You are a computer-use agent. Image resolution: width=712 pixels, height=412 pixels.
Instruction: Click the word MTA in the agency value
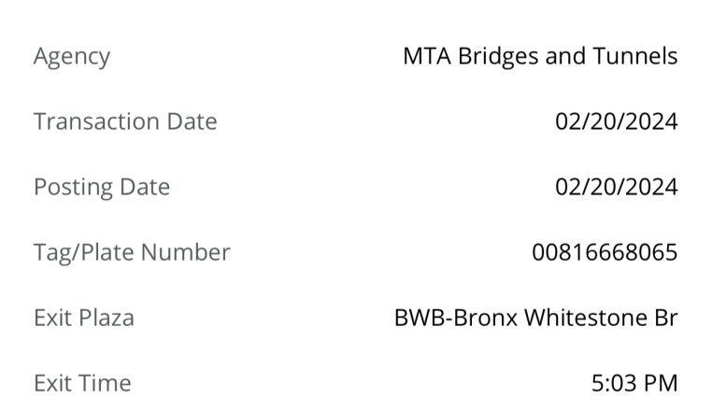427,56
